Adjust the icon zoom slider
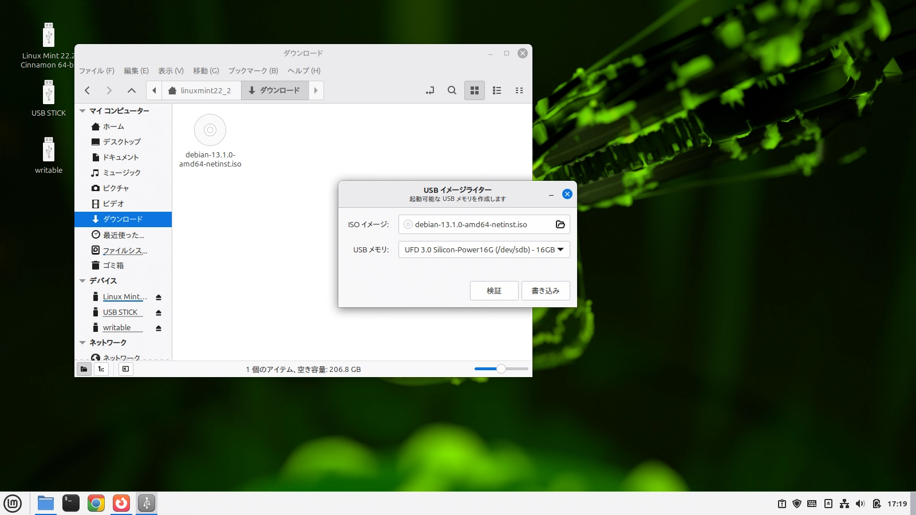 501,369
